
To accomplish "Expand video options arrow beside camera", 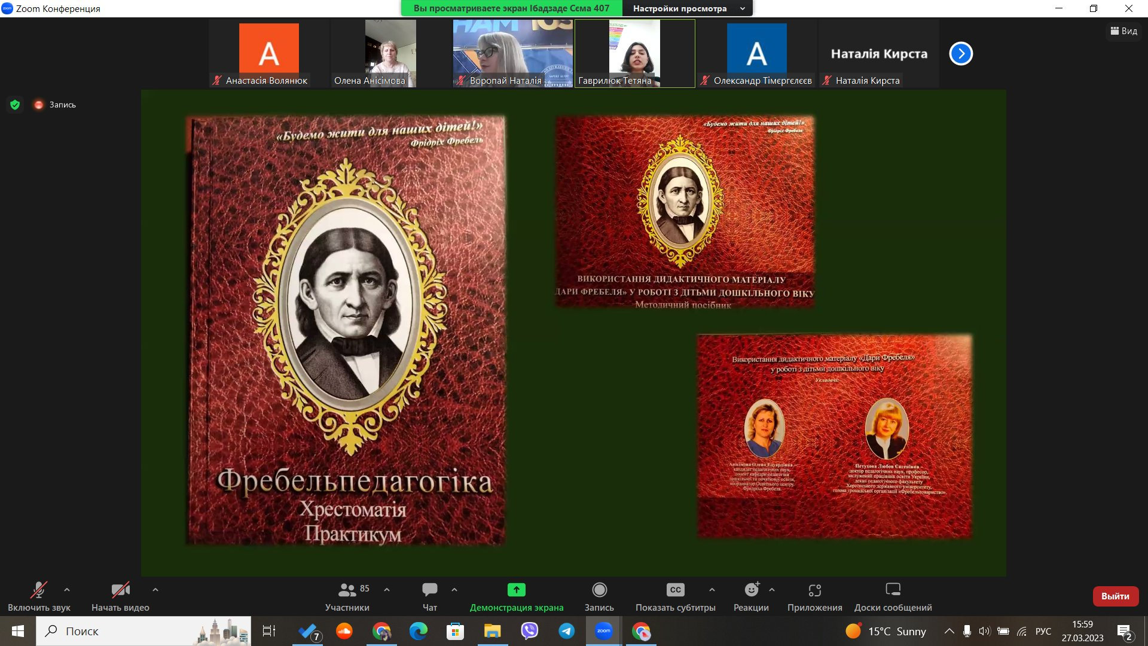I will tap(155, 590).
